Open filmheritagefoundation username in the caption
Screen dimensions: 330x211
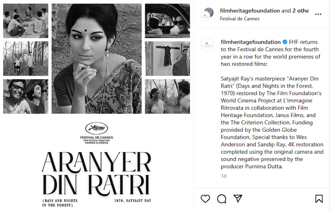(x=251, y=42)
